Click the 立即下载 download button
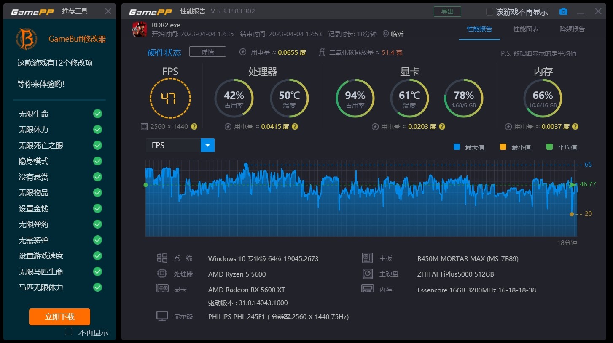Screen dimensions: 613x343 (x=59, y=317)
